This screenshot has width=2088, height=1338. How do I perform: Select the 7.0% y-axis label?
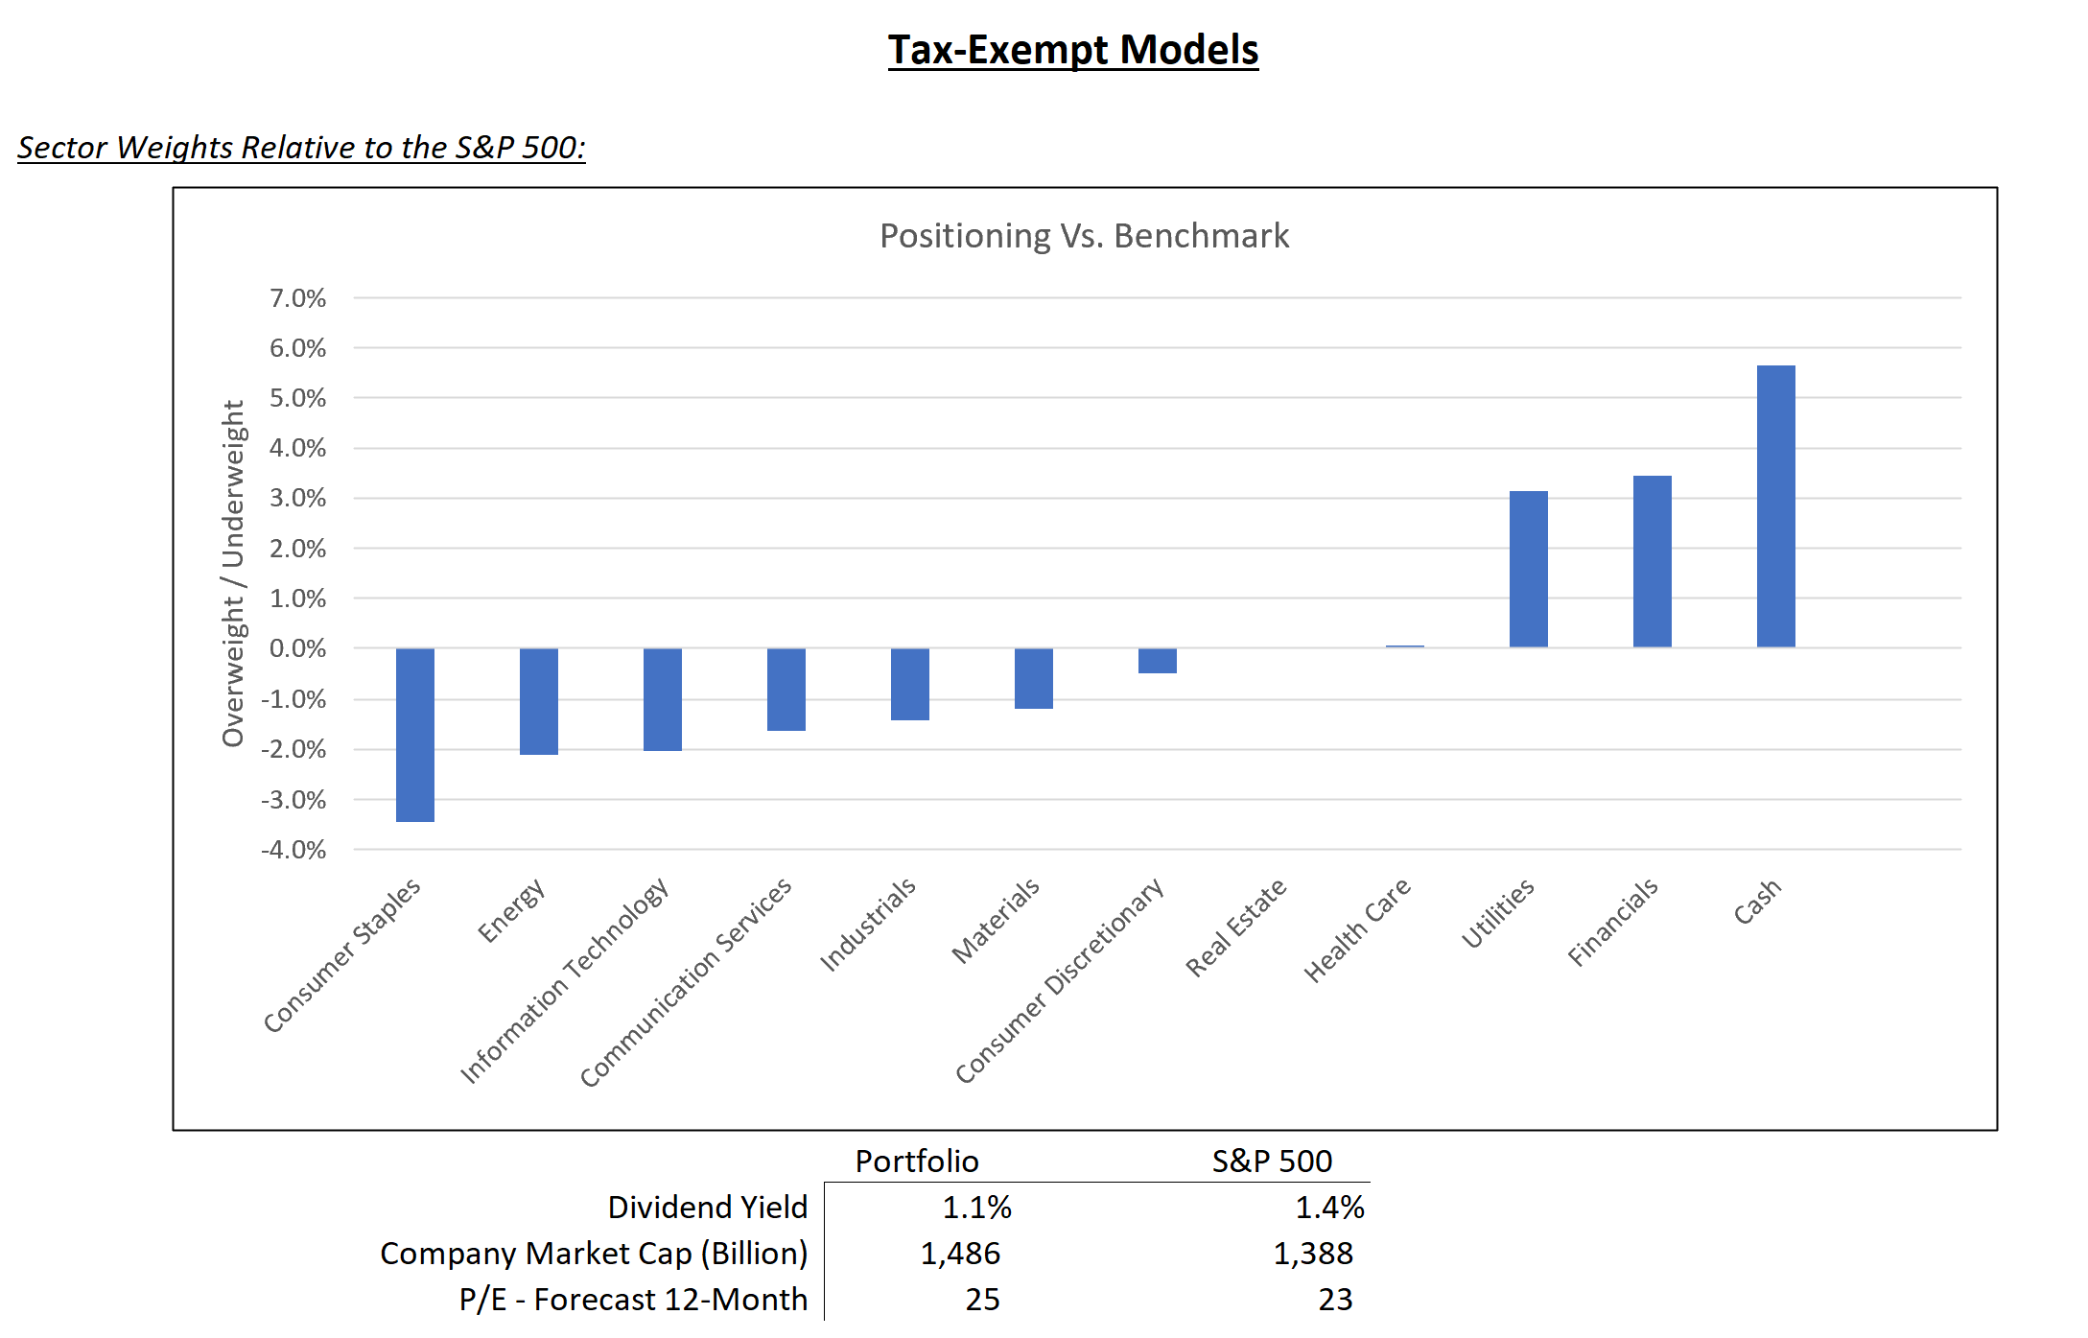[x=297, y=298]
